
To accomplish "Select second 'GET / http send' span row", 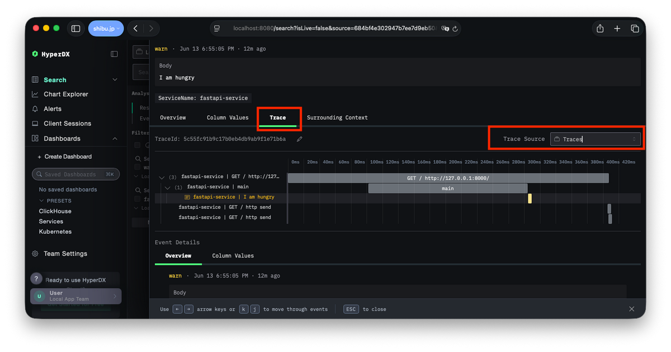I will tap(225, 218).
